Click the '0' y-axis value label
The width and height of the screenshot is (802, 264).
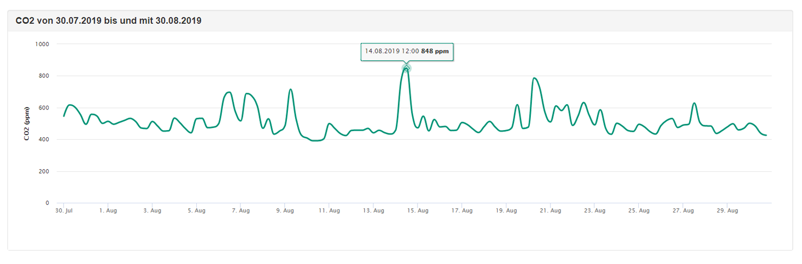pos(48,203)
